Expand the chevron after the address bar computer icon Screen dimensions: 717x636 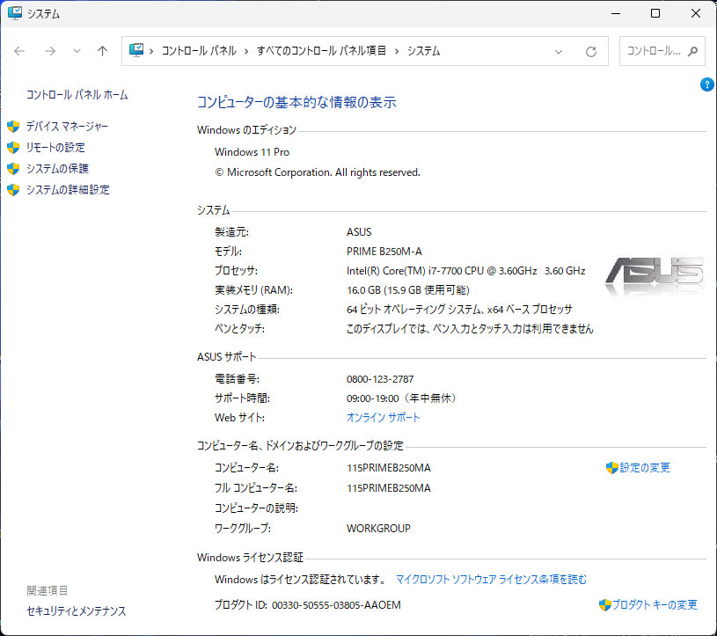coord(151,51)
